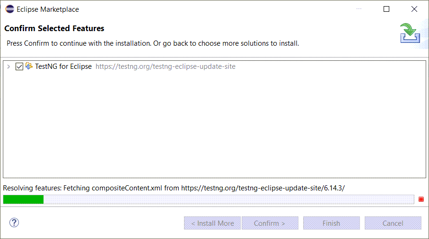This screenshot has width=429, height=239.
Task: Click the Eclipse logo in title bar
Action: click(9, 9)
